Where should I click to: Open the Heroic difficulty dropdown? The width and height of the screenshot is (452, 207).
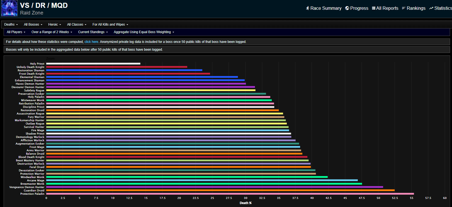[54, 25]
